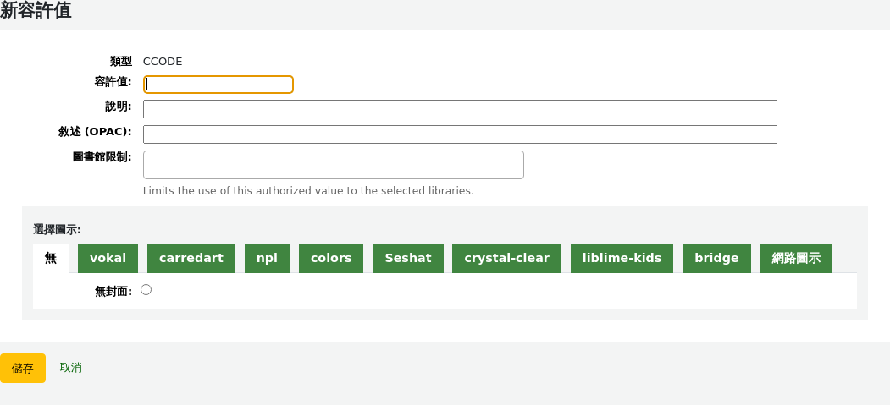
Task: Open the vokal icon set tab
Action: pos(108,259)
